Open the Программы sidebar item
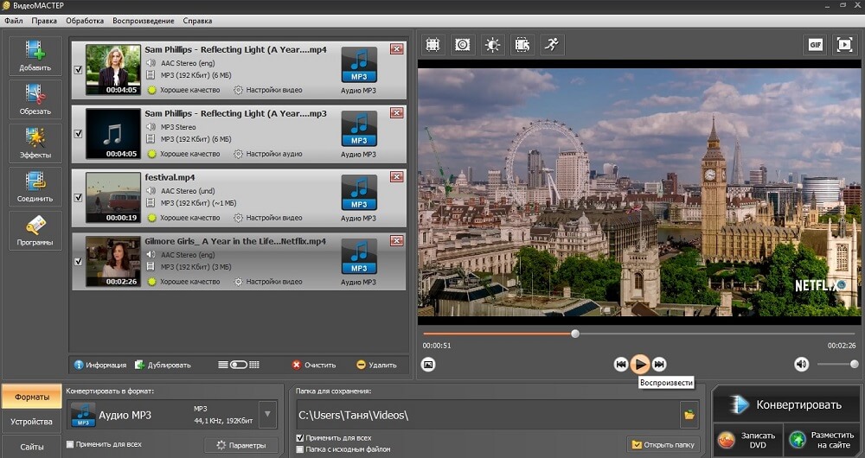This screenshot has height=458, width=865. [x=35, y=231]
